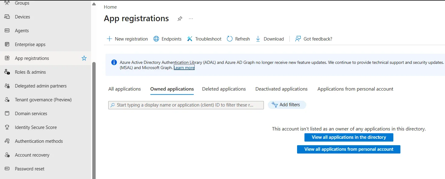The height and width of the screenshot is (179, 445).
Task: Click the Endpoints globe icon
Action: [x=156, y=39]
